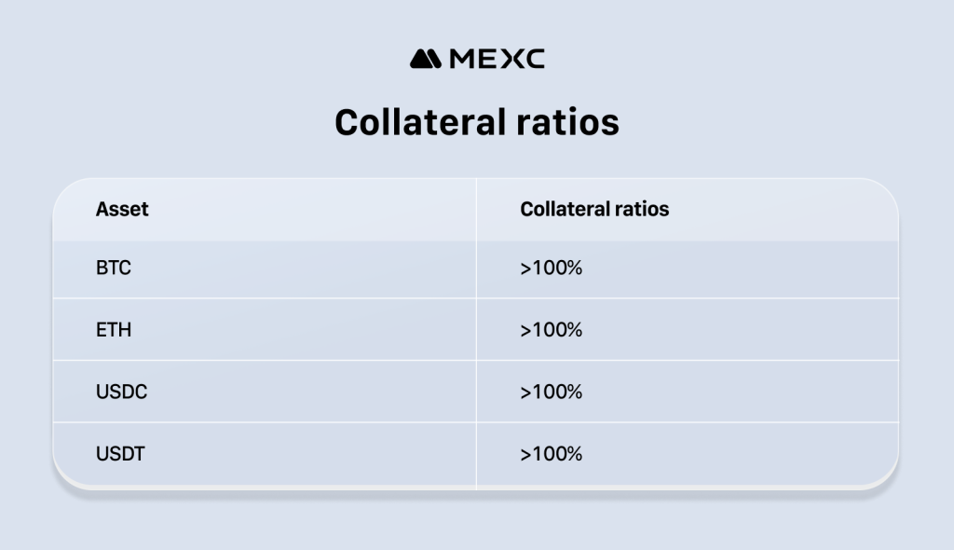Click the column divider in the USDT row
954x550 pixels.
(476, 454)
